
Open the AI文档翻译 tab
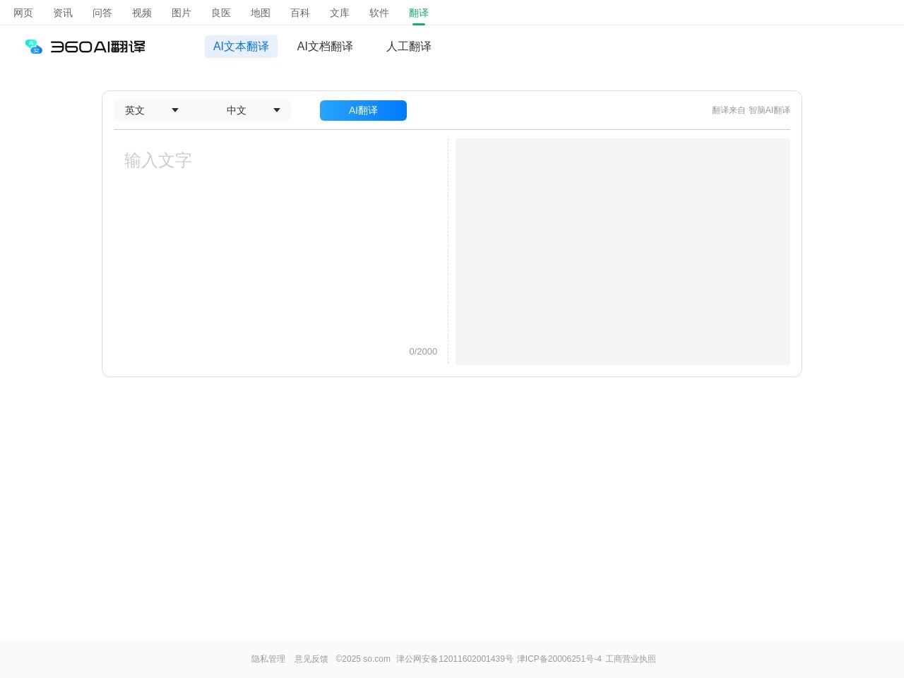[x=325, y=47]
